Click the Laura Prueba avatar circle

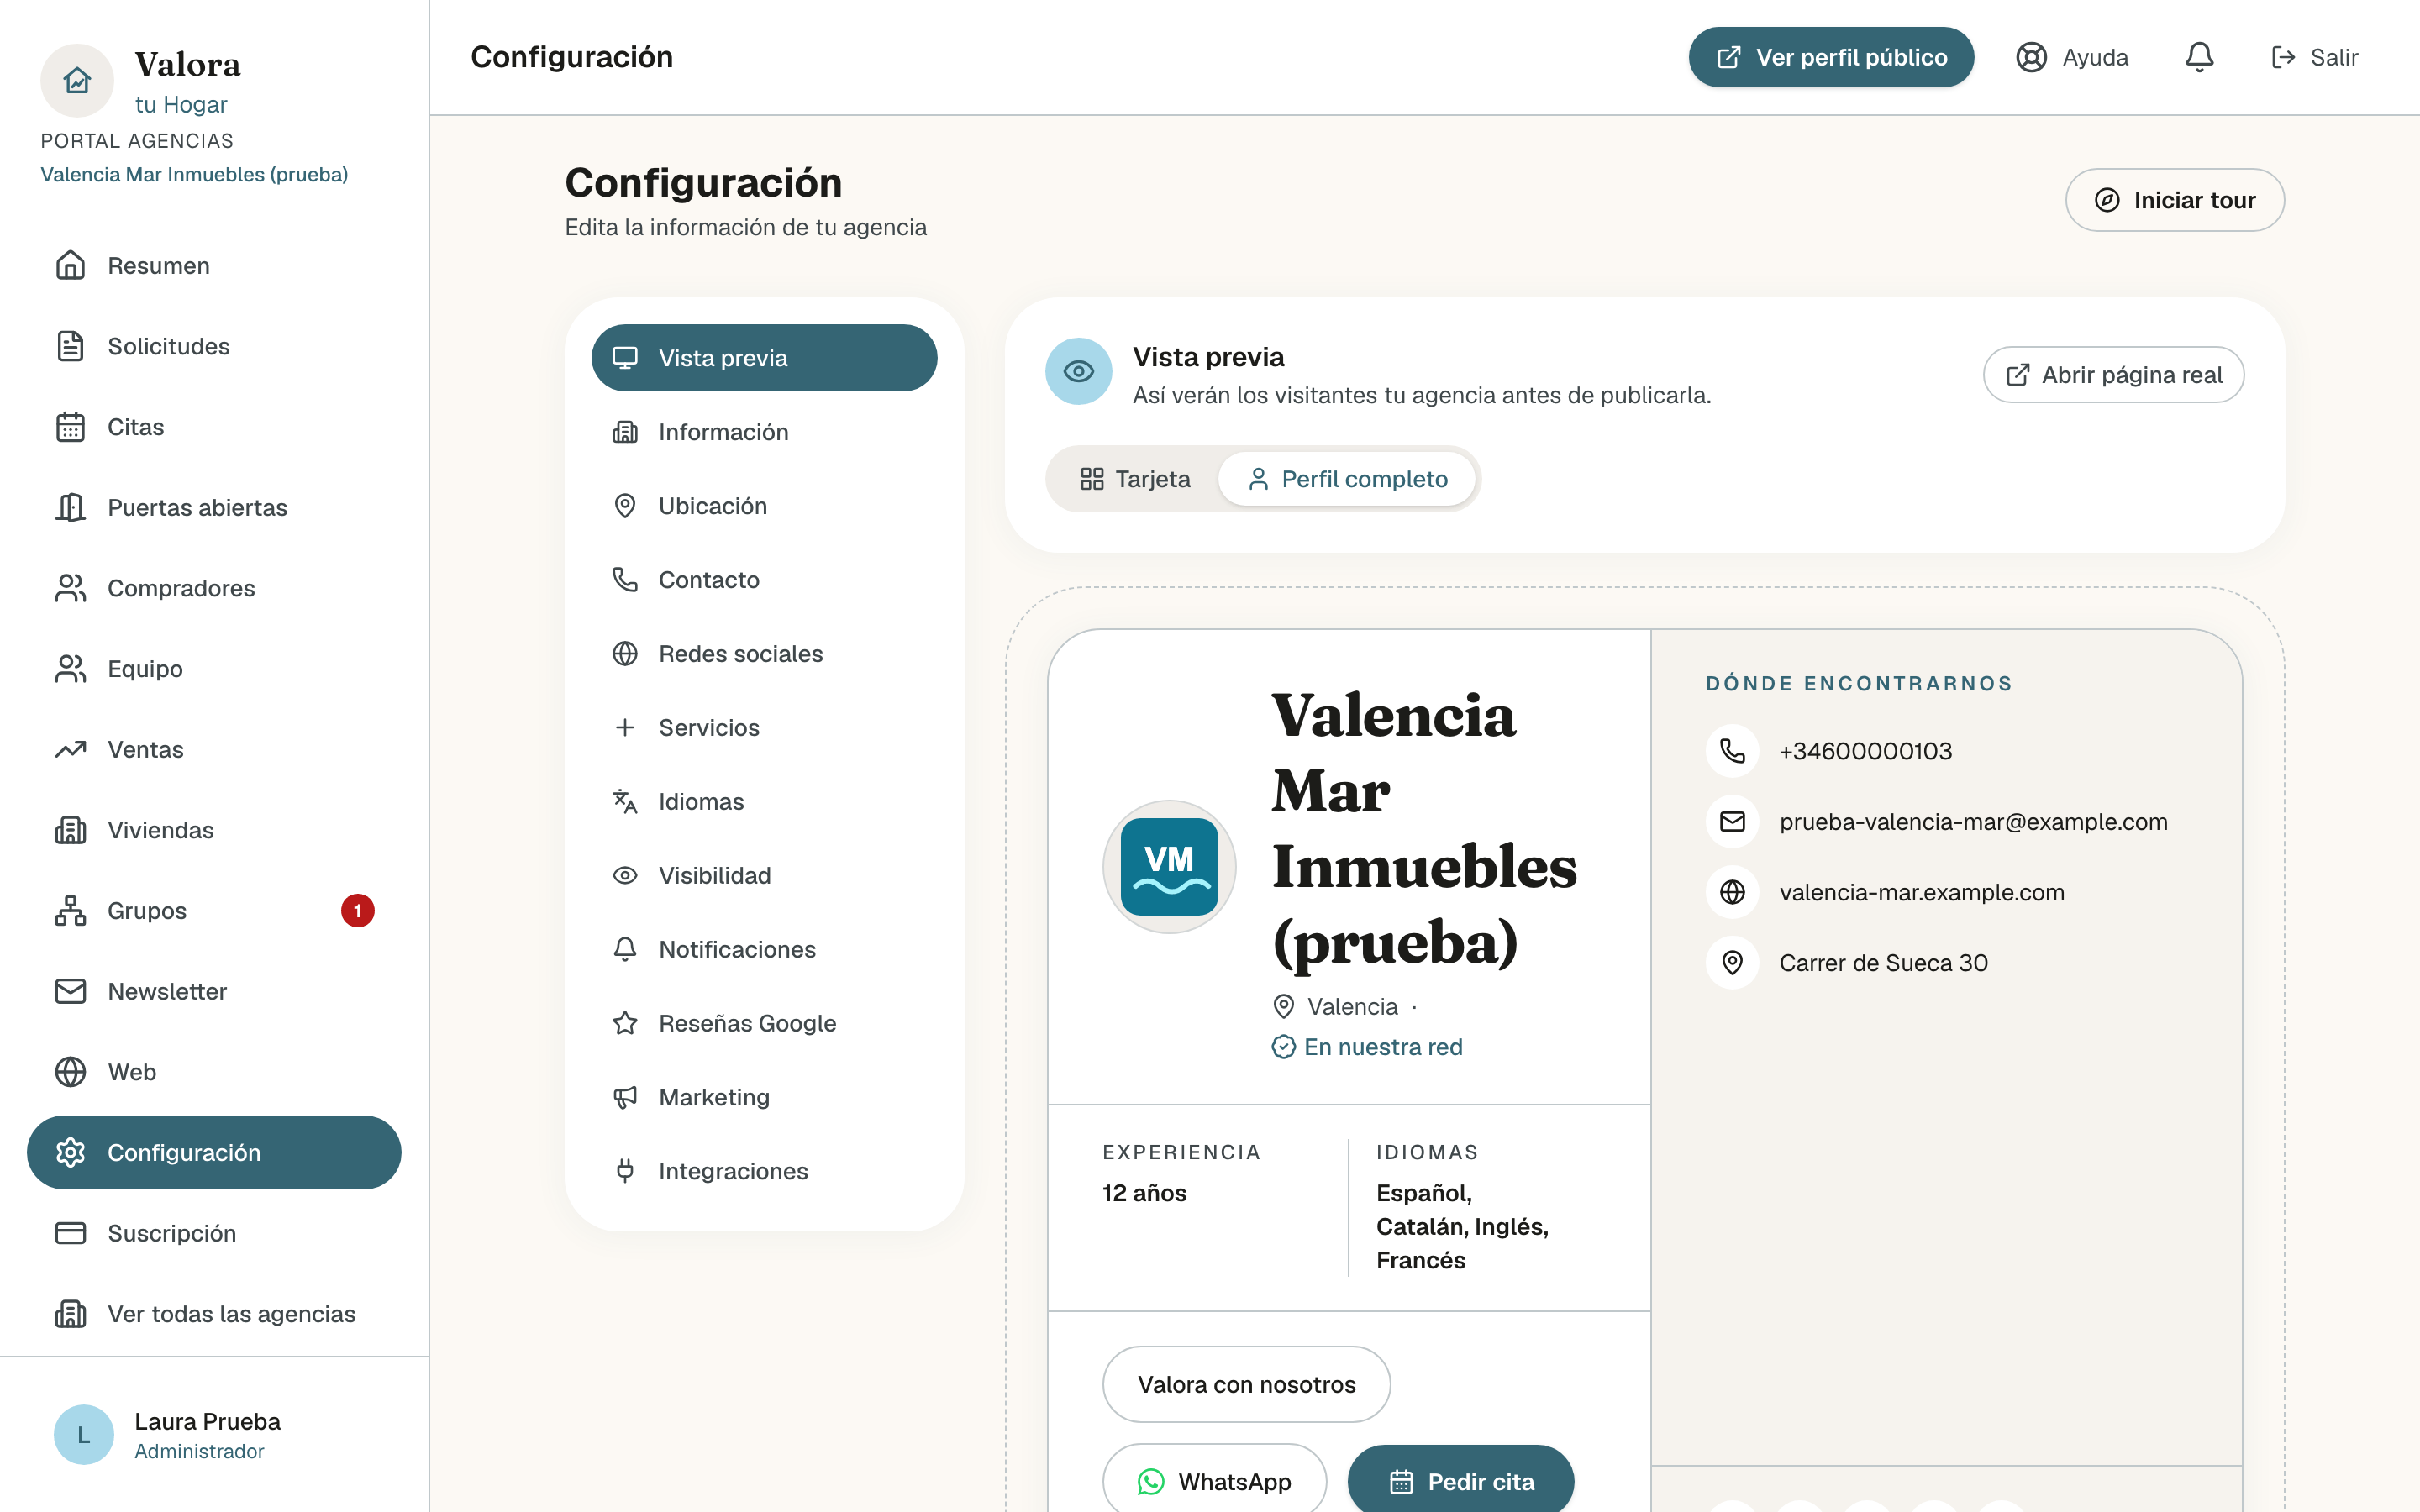coord(84,1435)
